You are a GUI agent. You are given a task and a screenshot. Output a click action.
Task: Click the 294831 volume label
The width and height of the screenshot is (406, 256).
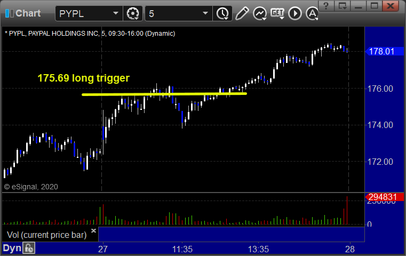(x=384, y=197)
